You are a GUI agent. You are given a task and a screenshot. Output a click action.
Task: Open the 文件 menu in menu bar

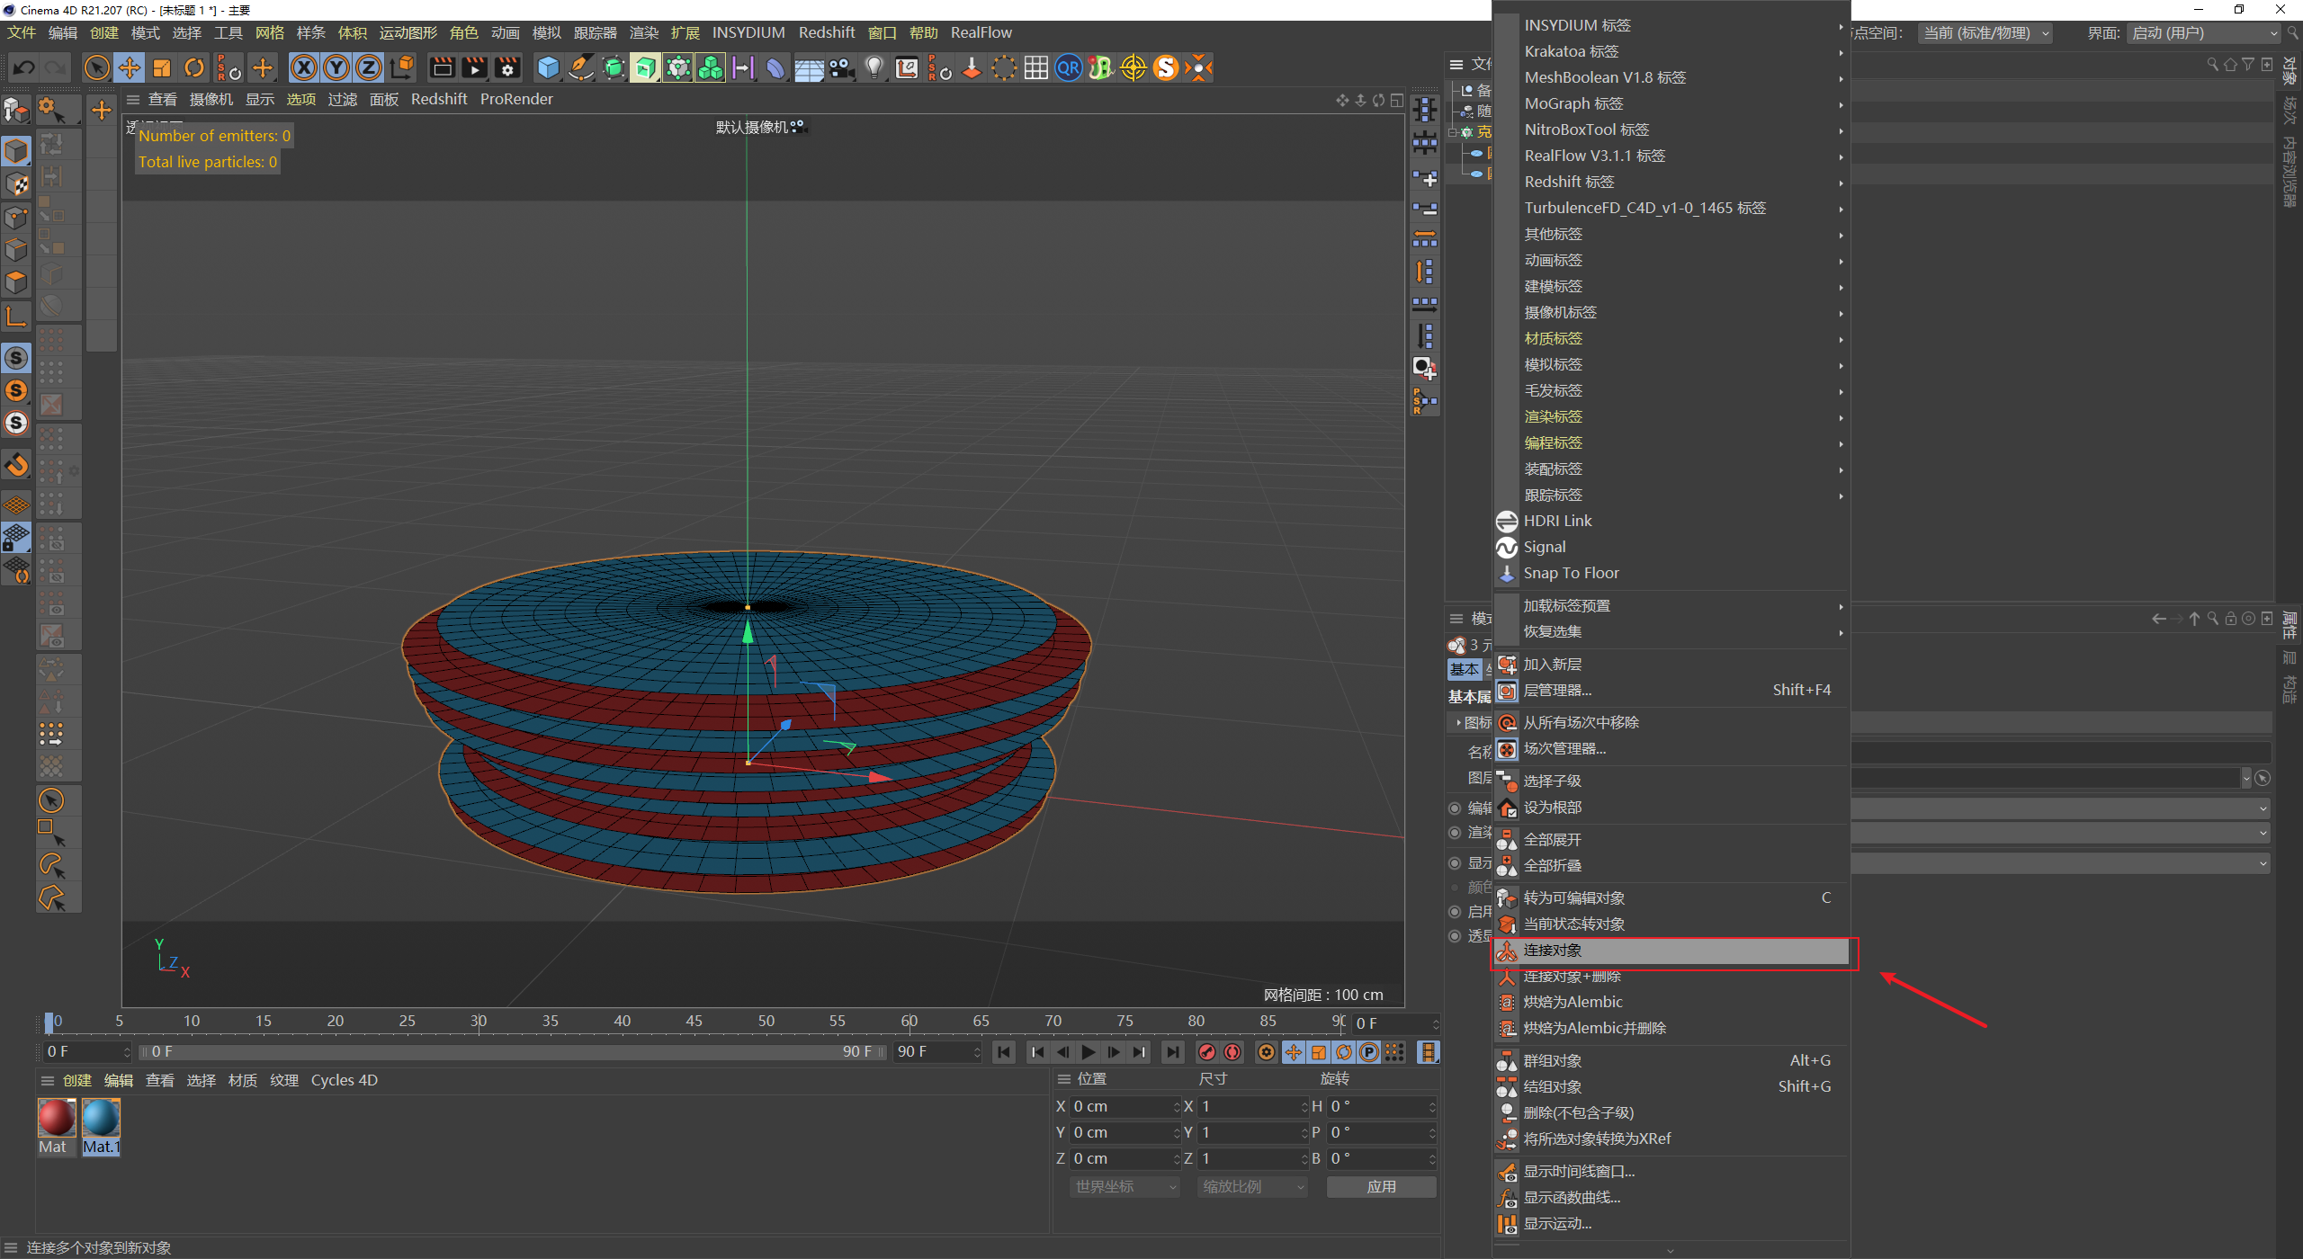click(x=22, y=33)
